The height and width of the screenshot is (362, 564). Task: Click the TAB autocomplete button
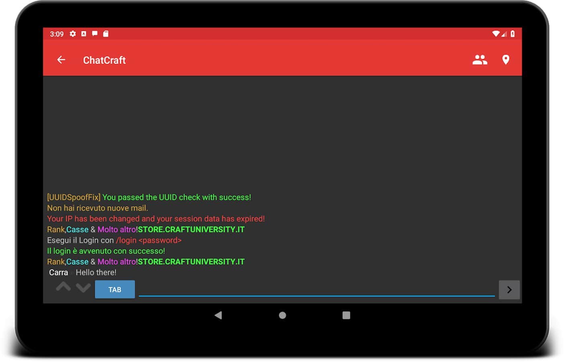click(114, 290)
